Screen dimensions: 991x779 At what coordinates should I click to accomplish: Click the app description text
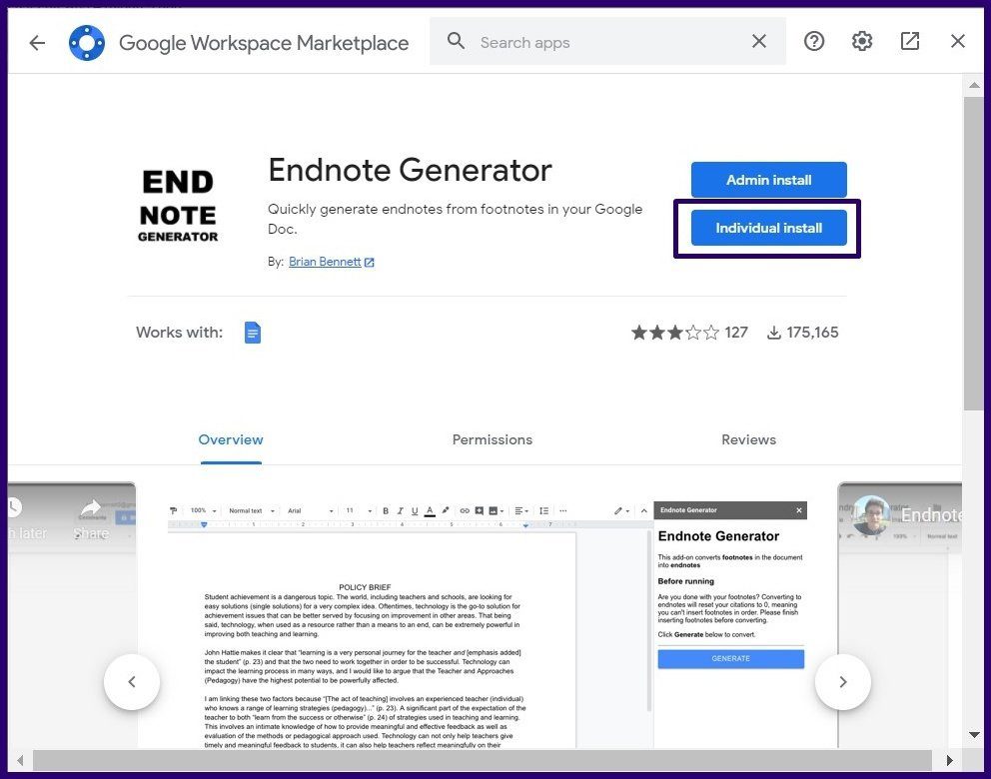456,219
